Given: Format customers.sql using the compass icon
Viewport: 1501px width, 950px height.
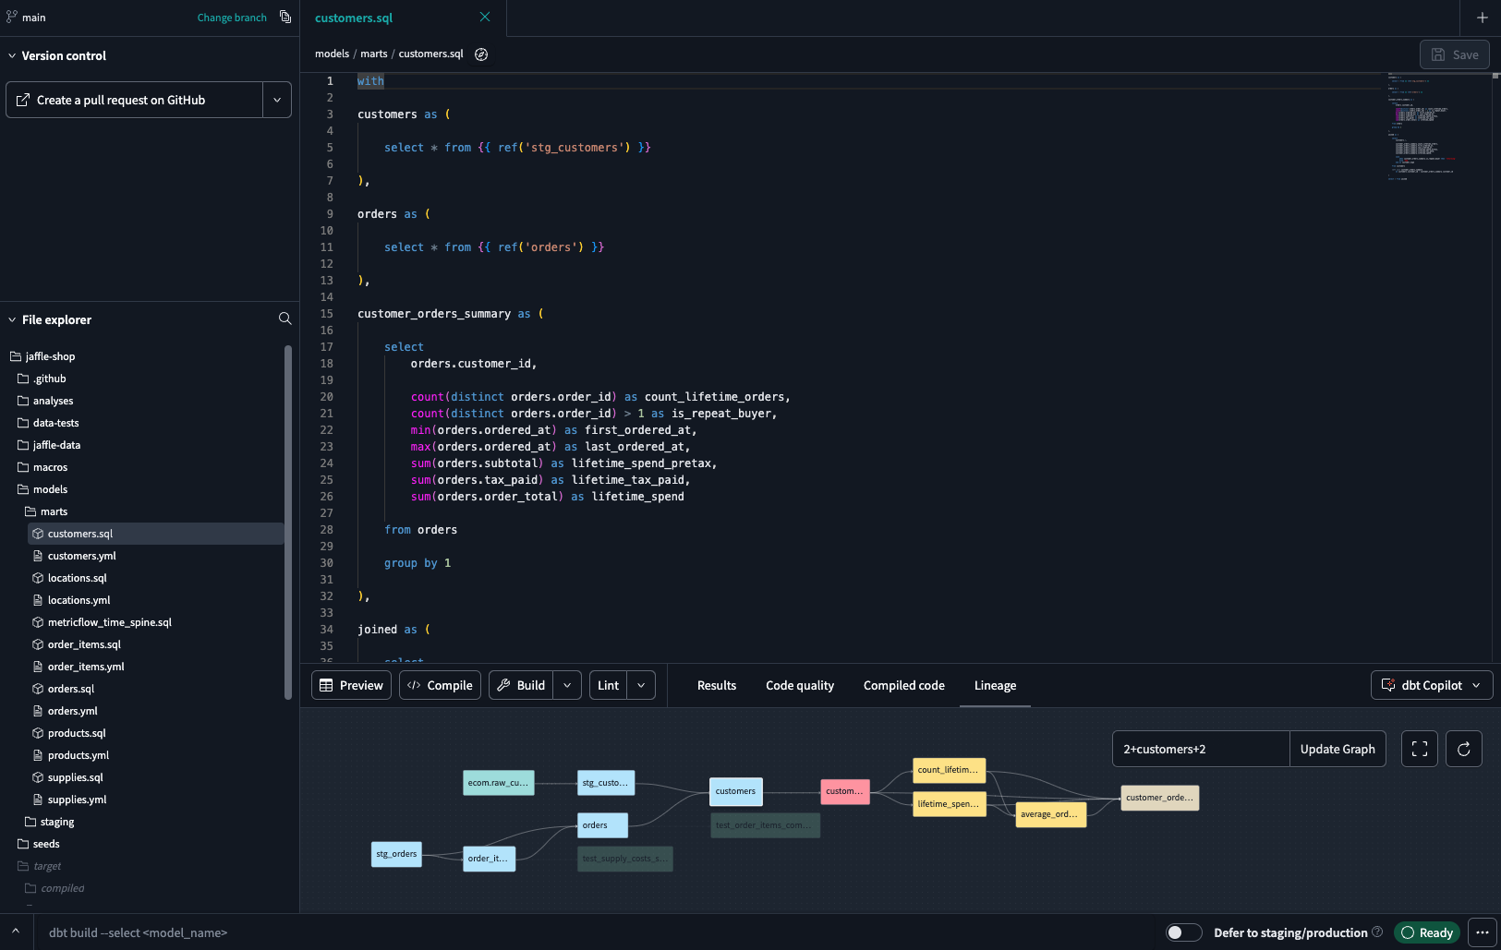Looking at the screenshot, I should (x=481, y=54).
